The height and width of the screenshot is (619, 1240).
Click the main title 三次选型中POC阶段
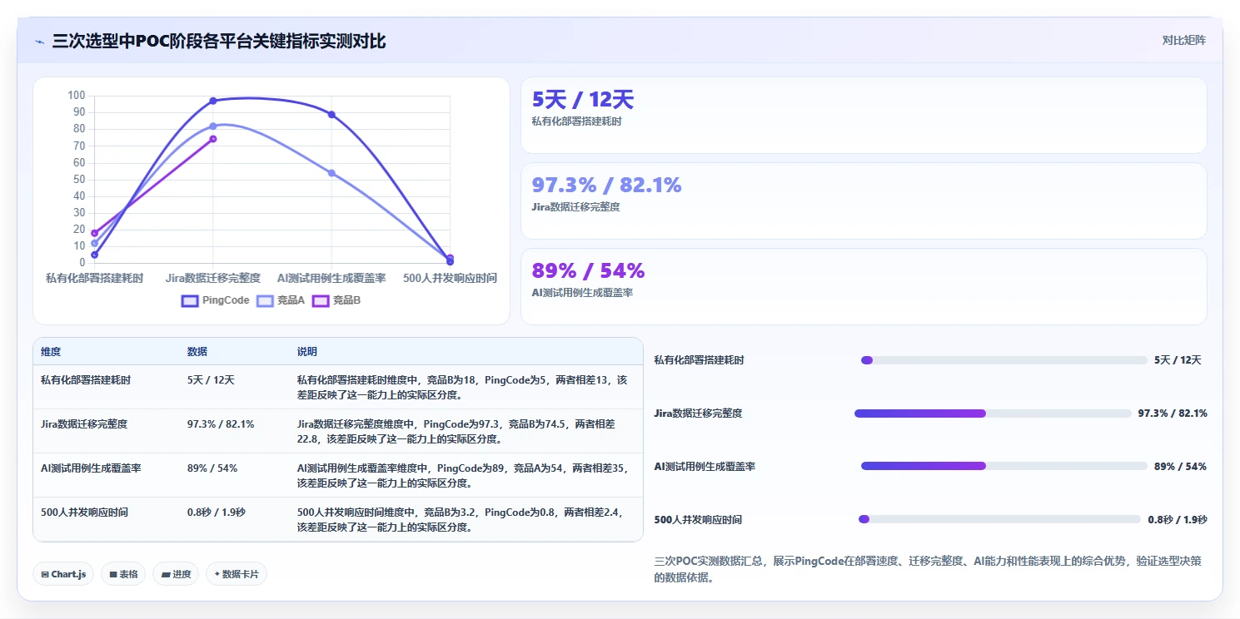(219, 41)
